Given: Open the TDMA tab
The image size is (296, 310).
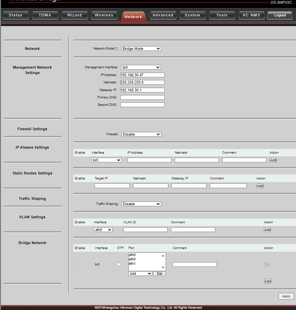Looking at the screenshot, I should coord(45,15).
